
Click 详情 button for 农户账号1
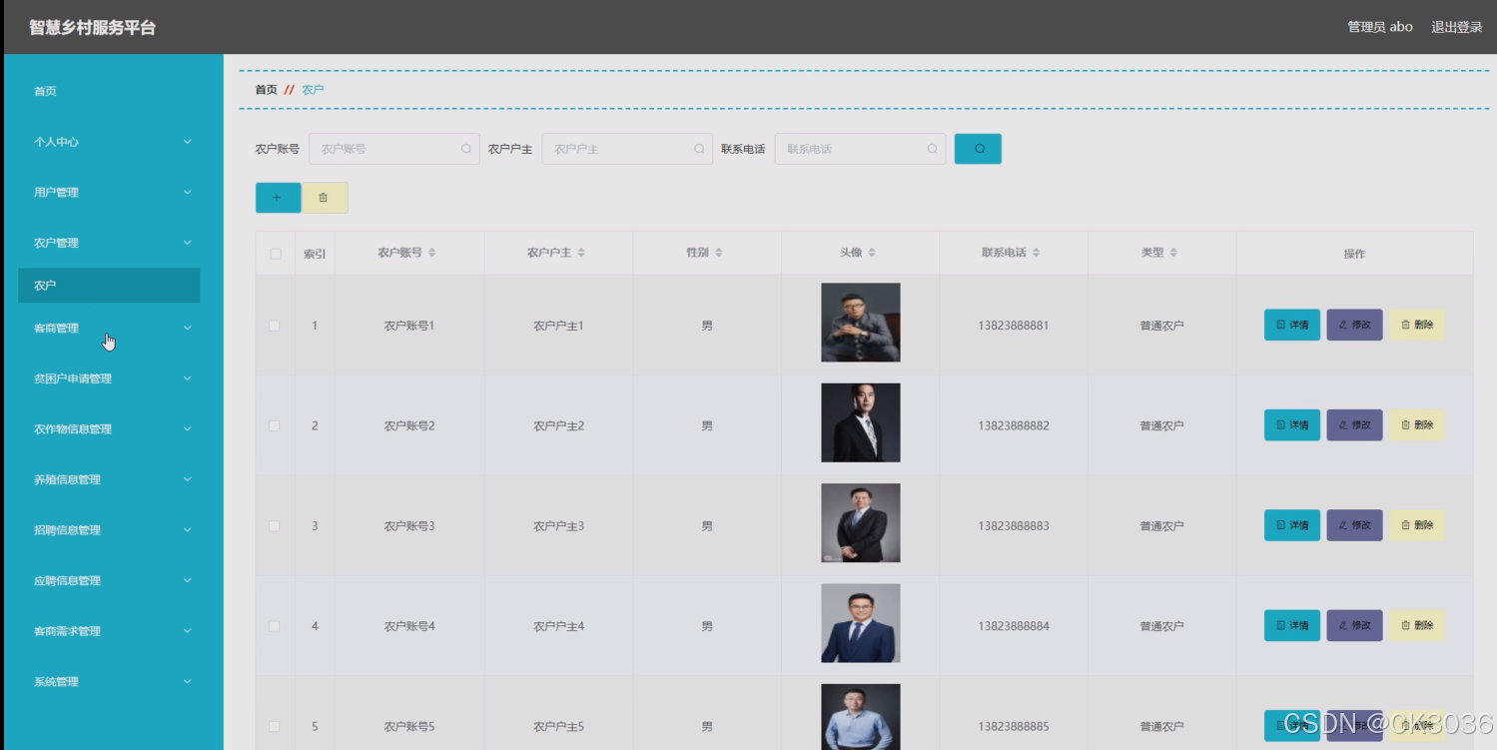click(1292, 325)
